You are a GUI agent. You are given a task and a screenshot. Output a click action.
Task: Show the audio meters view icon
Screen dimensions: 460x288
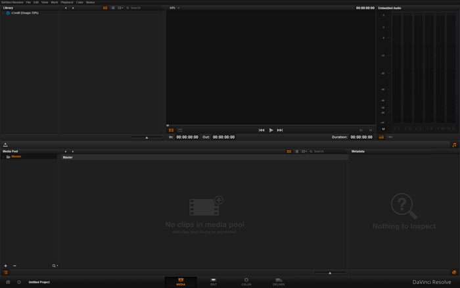[x=381, y=137]
